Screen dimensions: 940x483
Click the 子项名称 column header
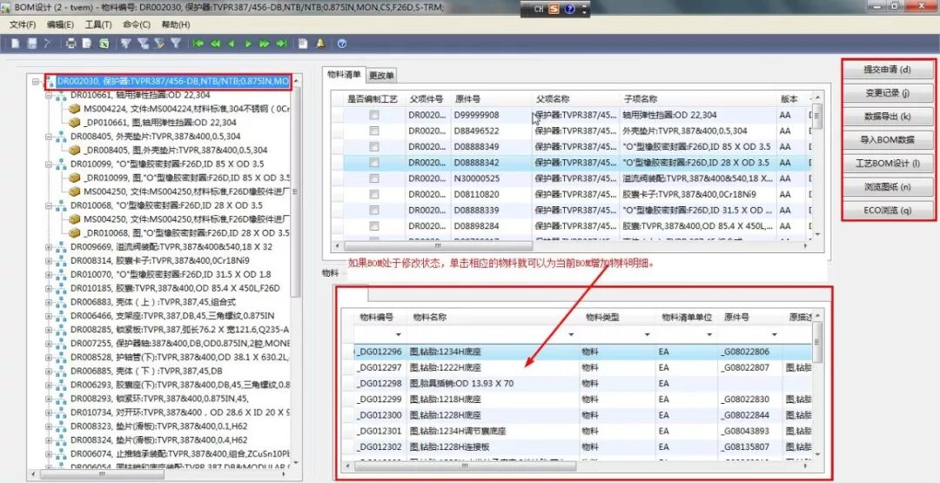coord(696,99)
